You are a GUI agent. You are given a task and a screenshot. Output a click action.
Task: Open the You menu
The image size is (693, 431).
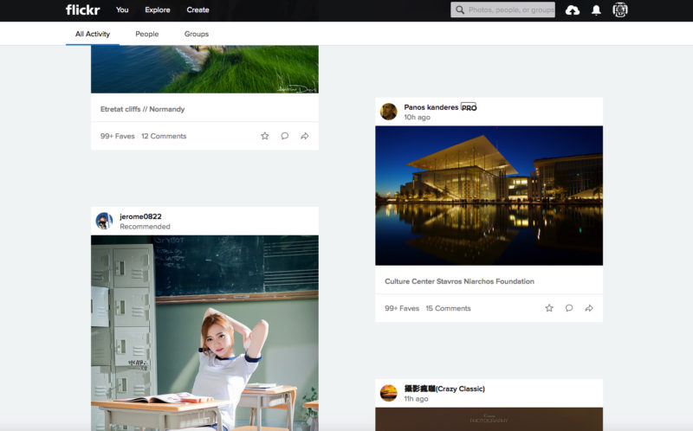(122, 10)
